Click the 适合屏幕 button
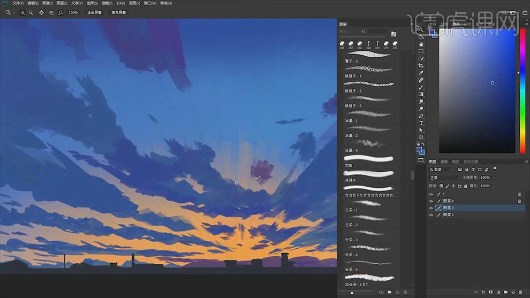Viewport: 530px width, 298px height. tap(94, 12)
